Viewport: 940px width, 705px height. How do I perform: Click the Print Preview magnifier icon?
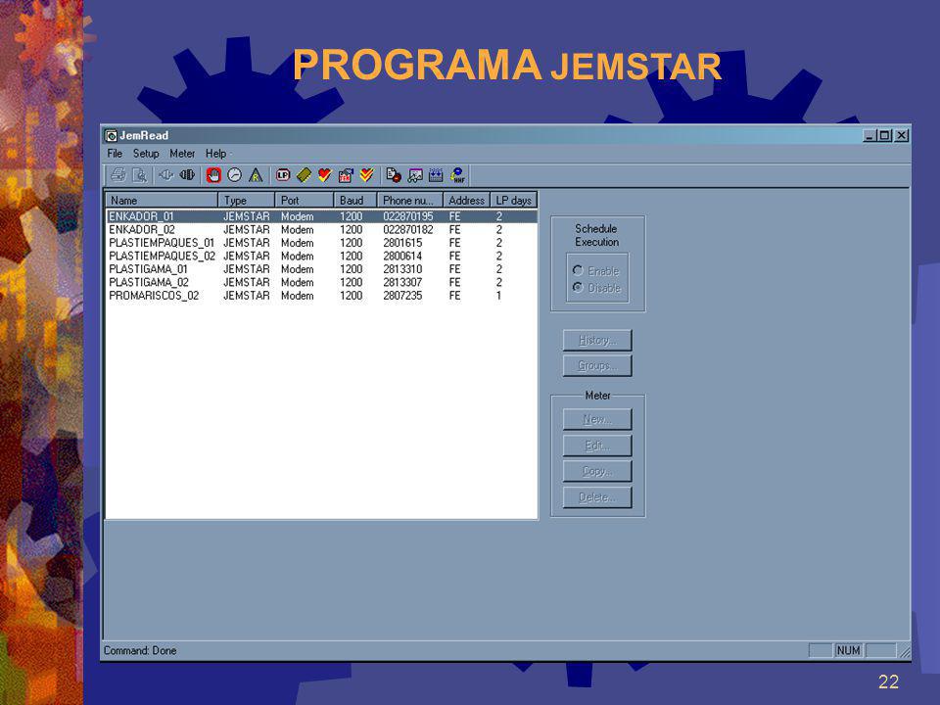(139, 175)
